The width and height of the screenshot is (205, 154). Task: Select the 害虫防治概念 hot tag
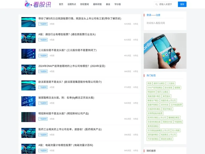(167, 139)
